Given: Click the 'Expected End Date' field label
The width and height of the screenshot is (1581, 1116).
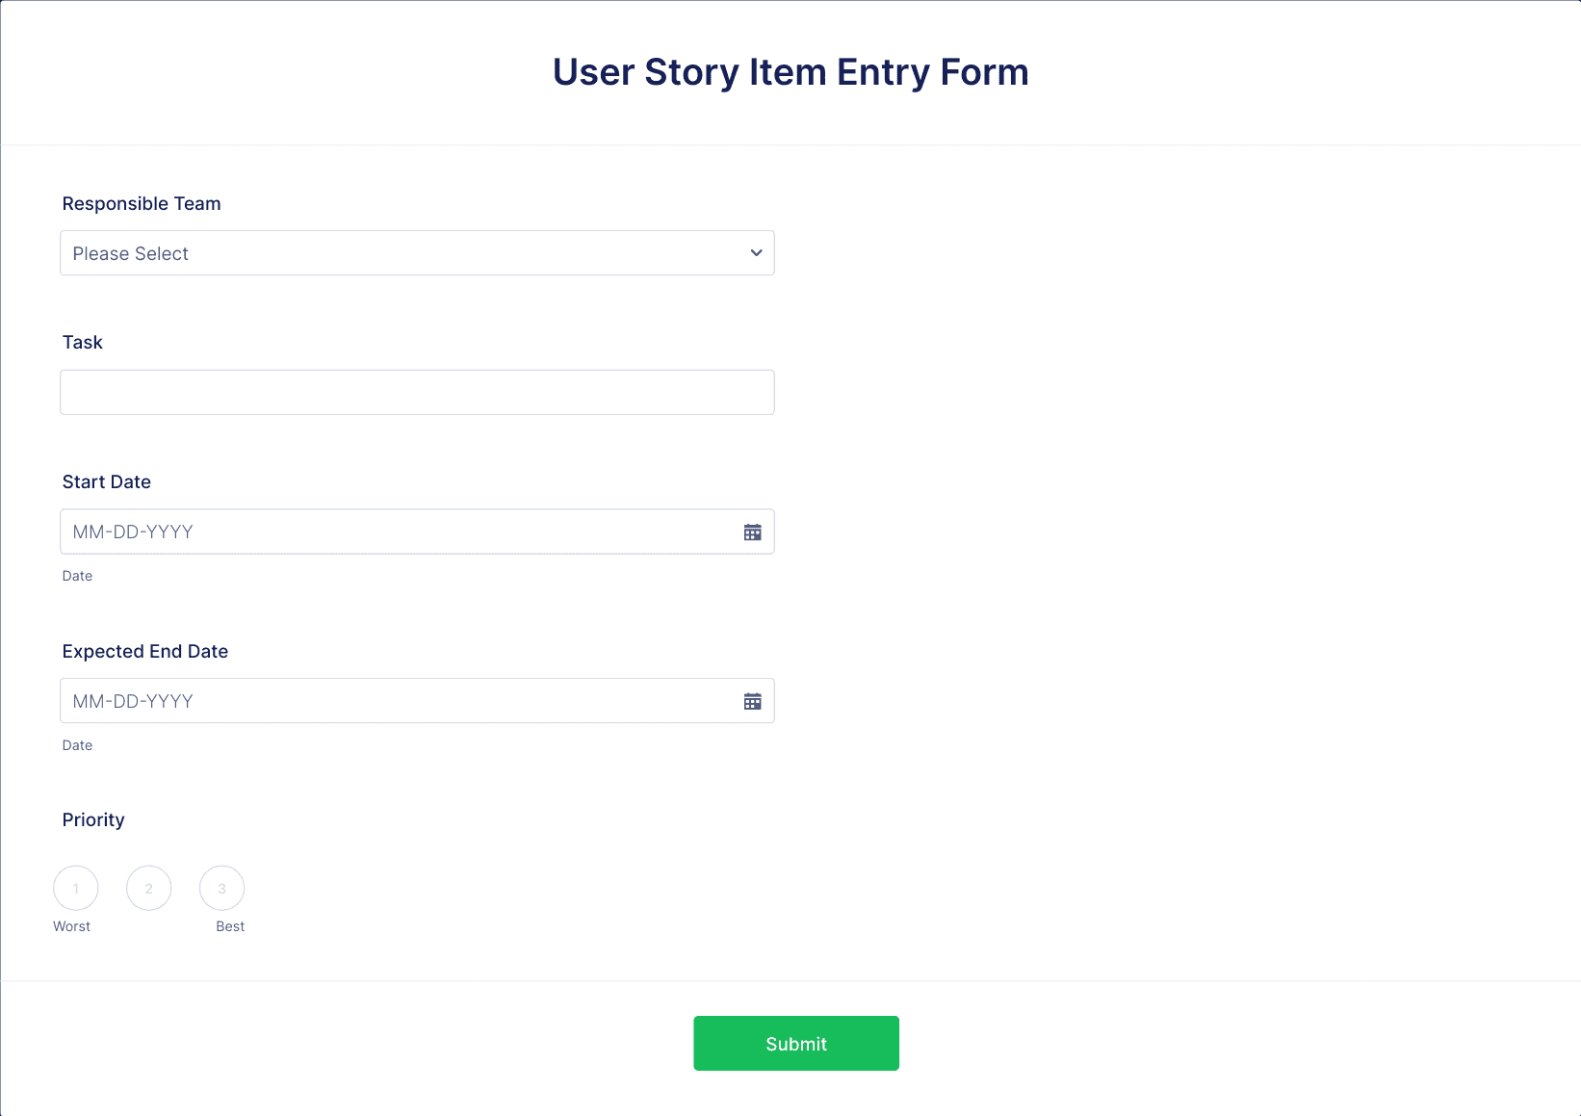Looking at the screenshot, I should click(x=145, y=651).
